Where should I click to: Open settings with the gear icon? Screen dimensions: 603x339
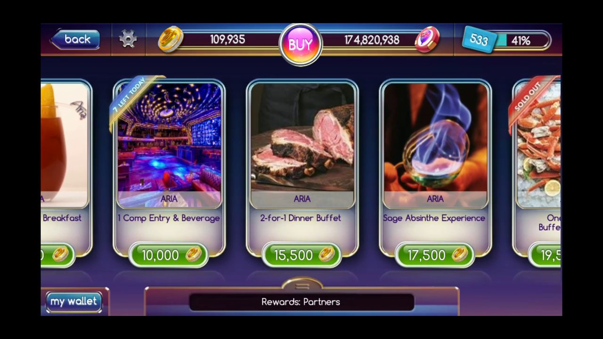click(x=128, y=39)
